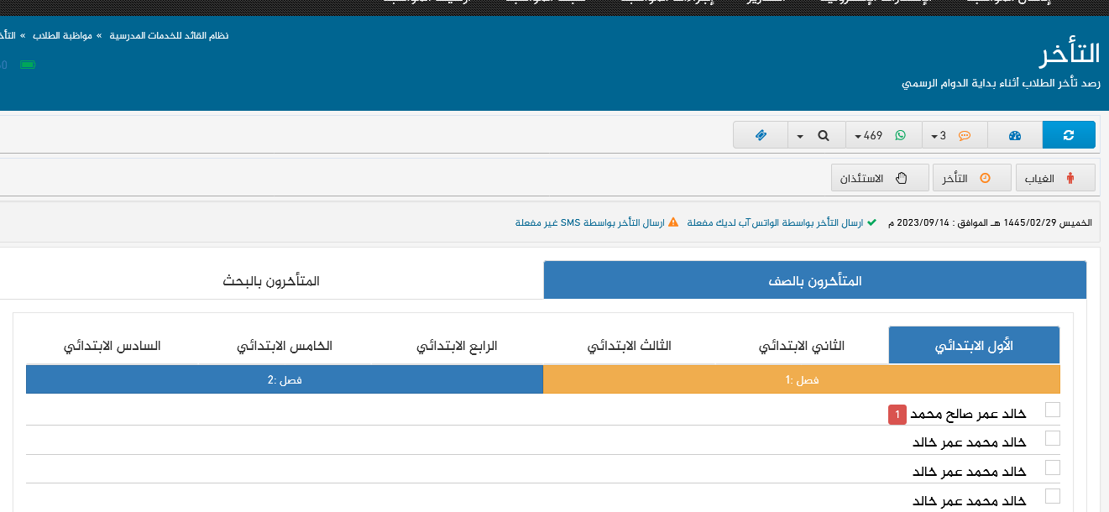Click the blue refresh icon button
Image resolution: width=1109 pixels, height=512 pixels.
pyautogui.click(x=1068, y=135)
